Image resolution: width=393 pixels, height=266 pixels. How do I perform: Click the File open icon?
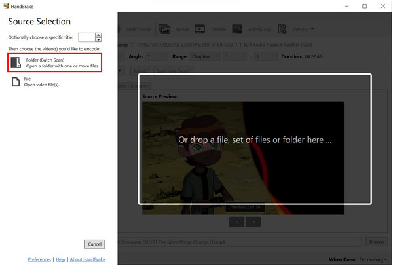click(15, 82)
